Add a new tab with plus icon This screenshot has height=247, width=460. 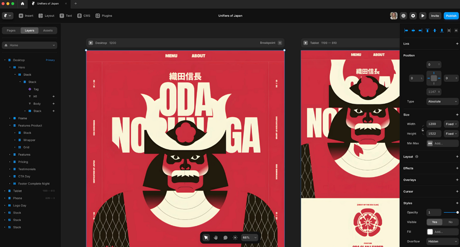(76, 4)
